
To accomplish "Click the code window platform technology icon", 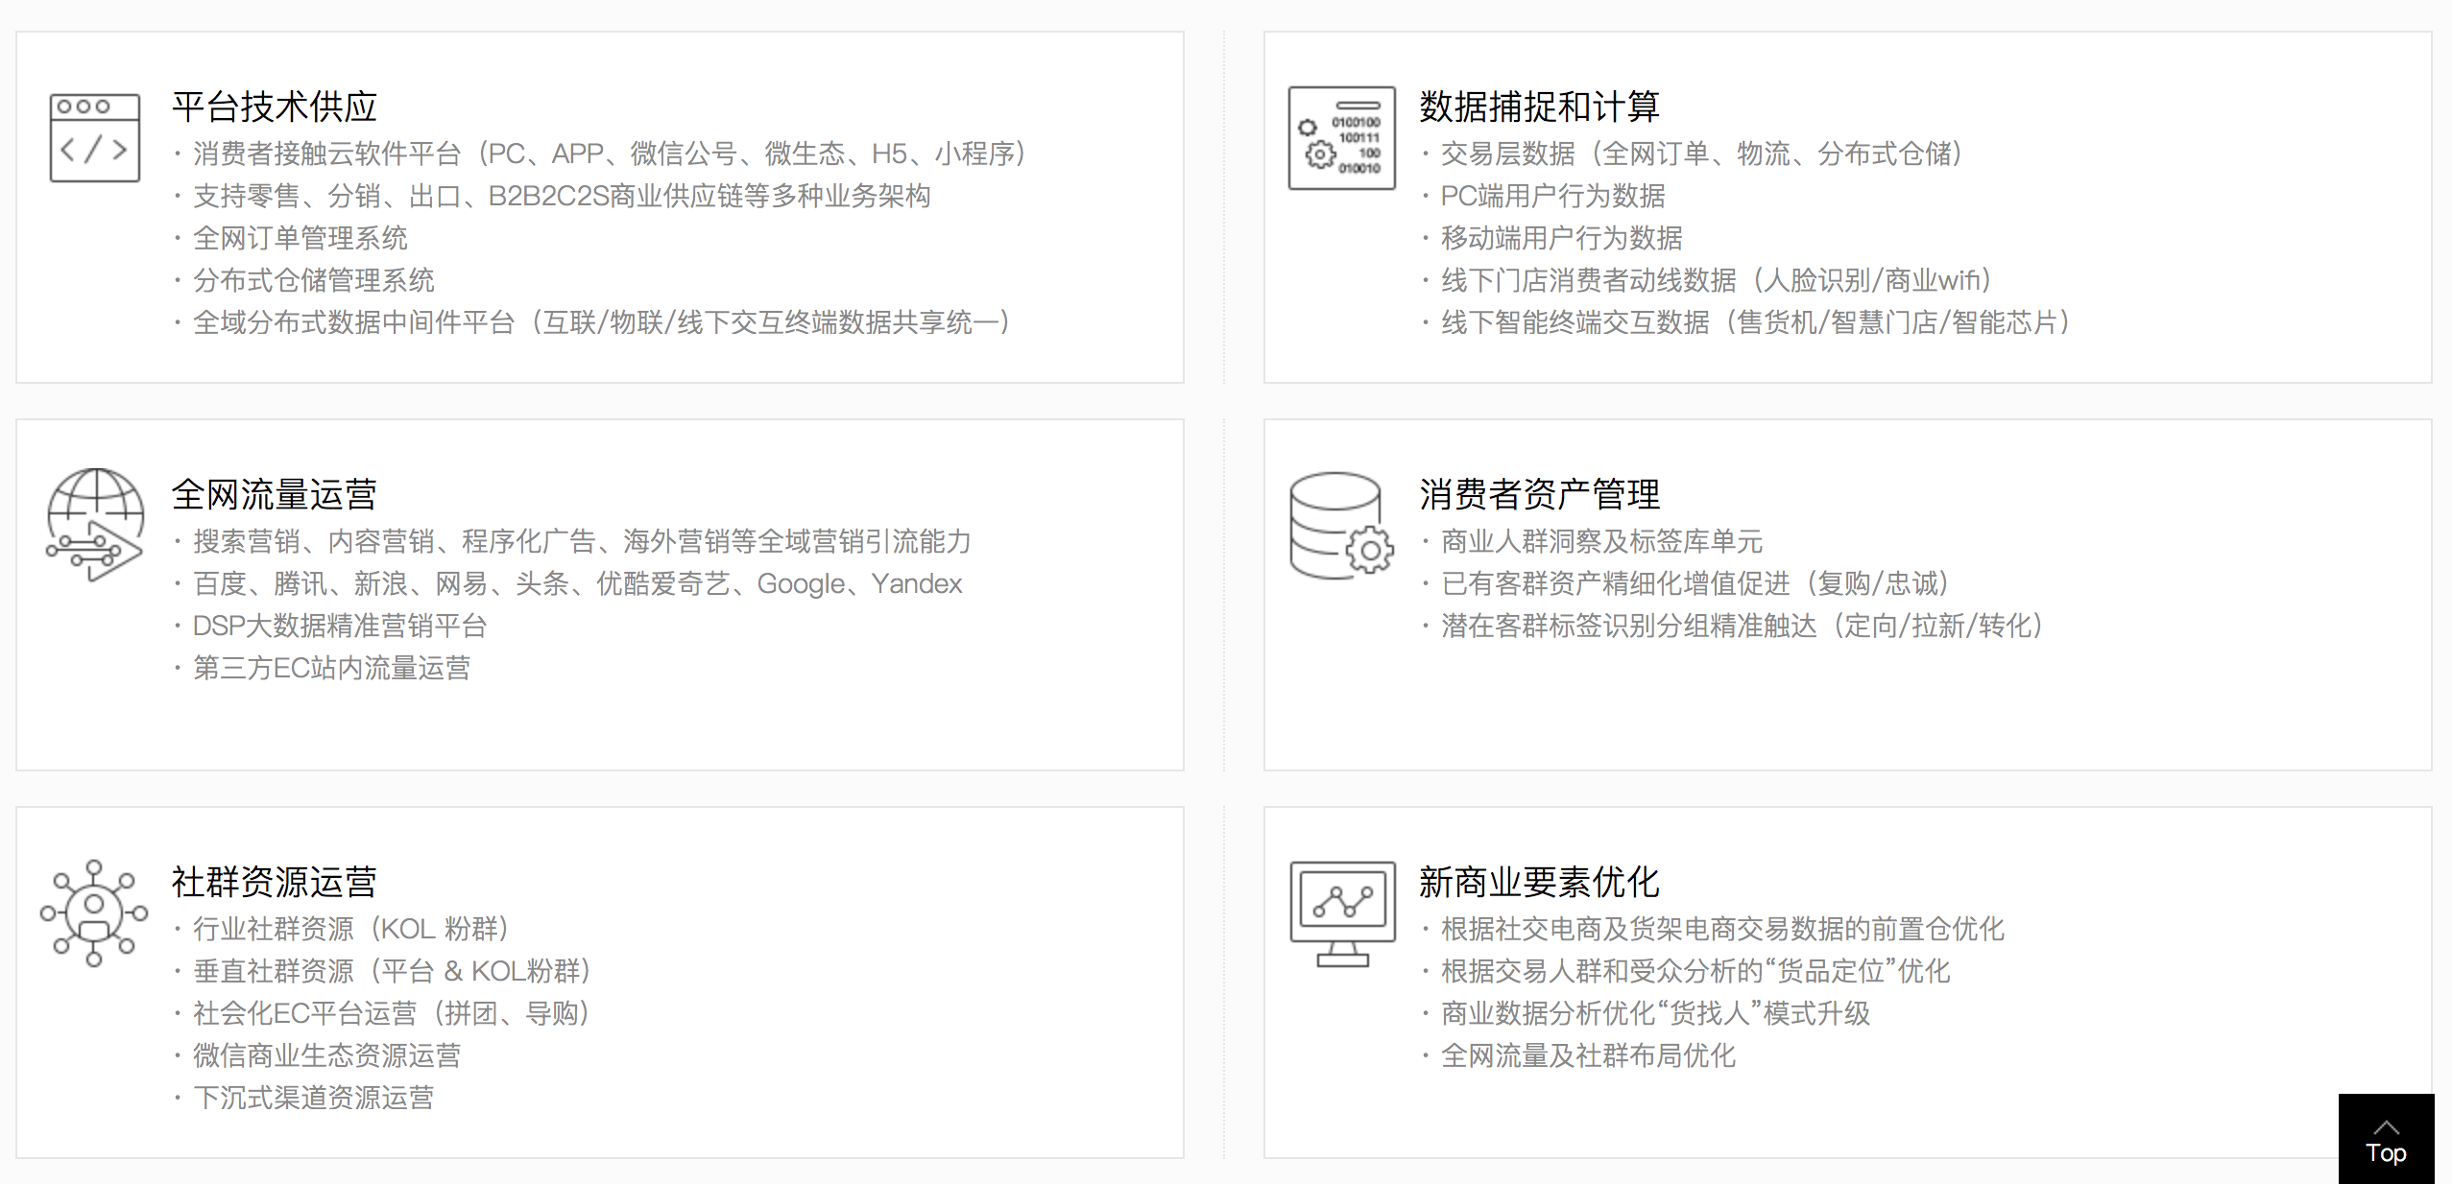I will (94, 137).
